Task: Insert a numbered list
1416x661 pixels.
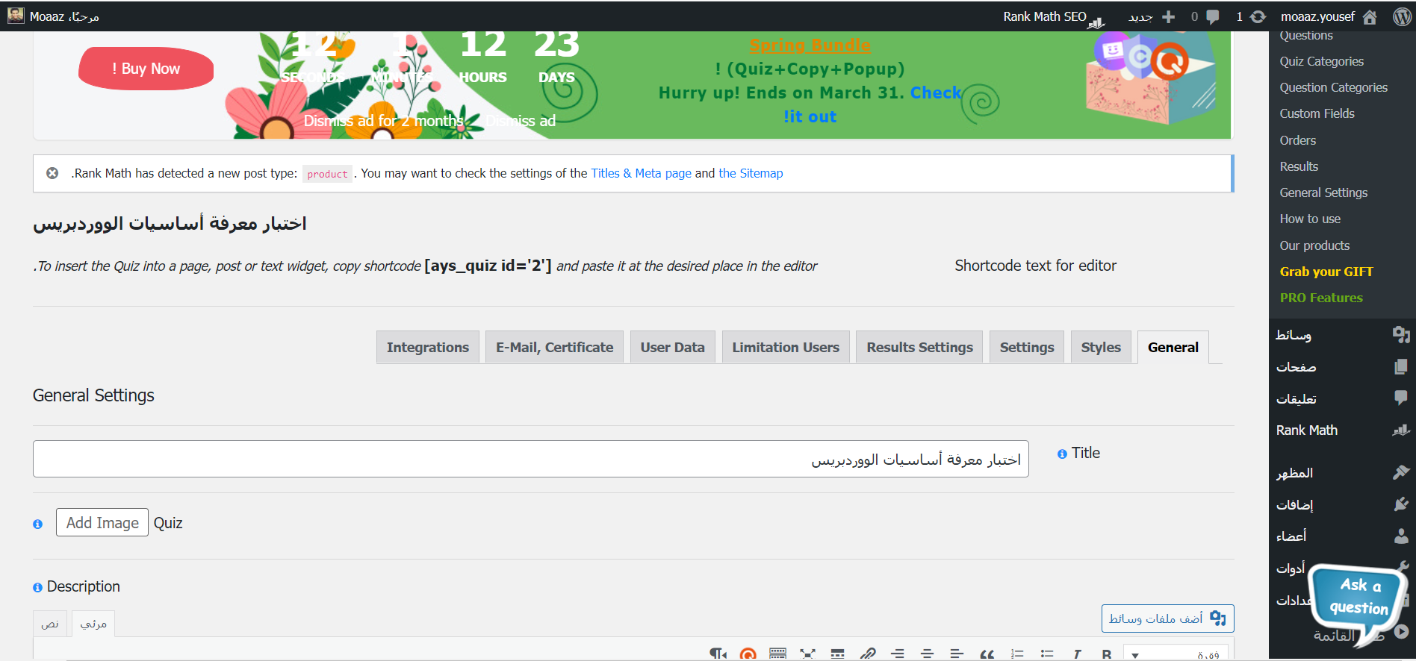Action: coord(1017,654)
